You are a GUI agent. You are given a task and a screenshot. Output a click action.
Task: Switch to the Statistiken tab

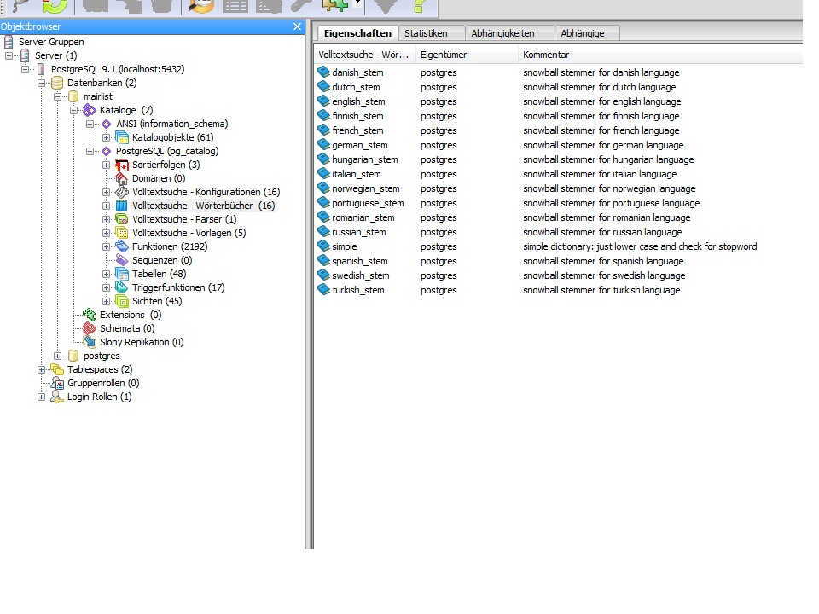432,32
